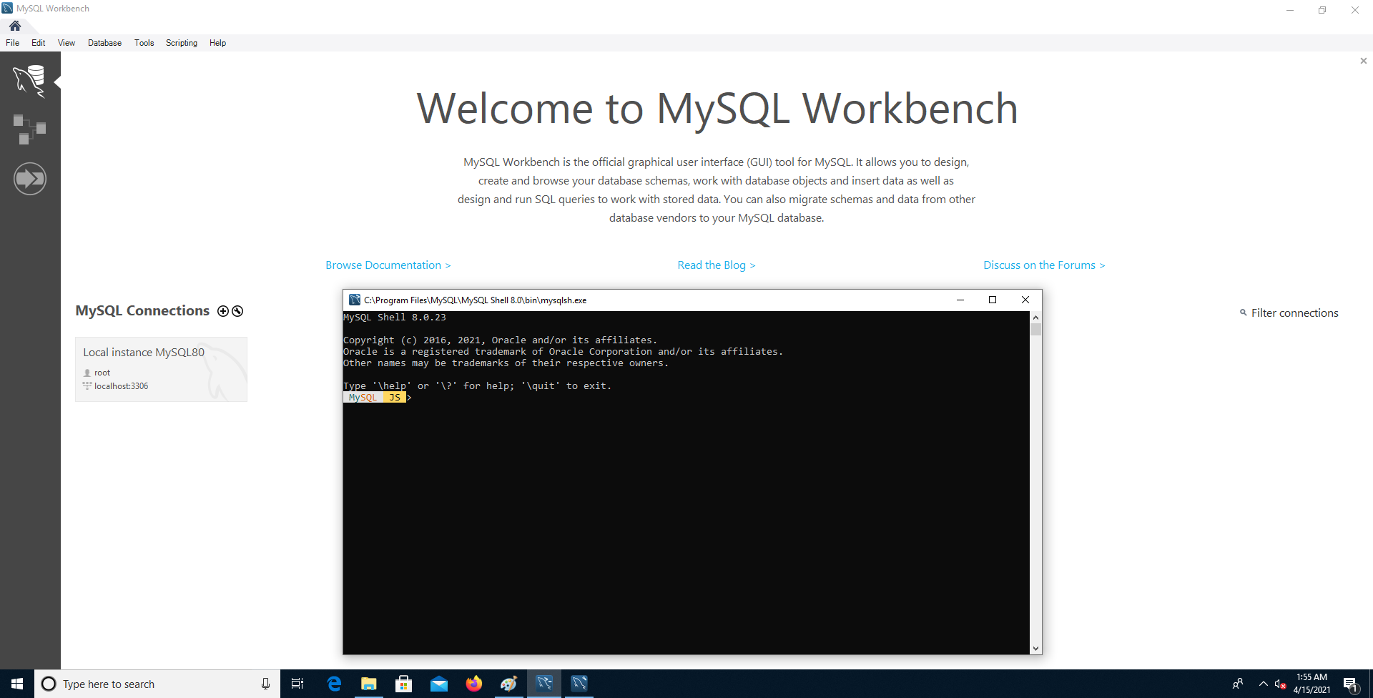Click the Filter connections search icon
The height and width of the screenshot is (698, 1373).
[x=1244, y=313]
